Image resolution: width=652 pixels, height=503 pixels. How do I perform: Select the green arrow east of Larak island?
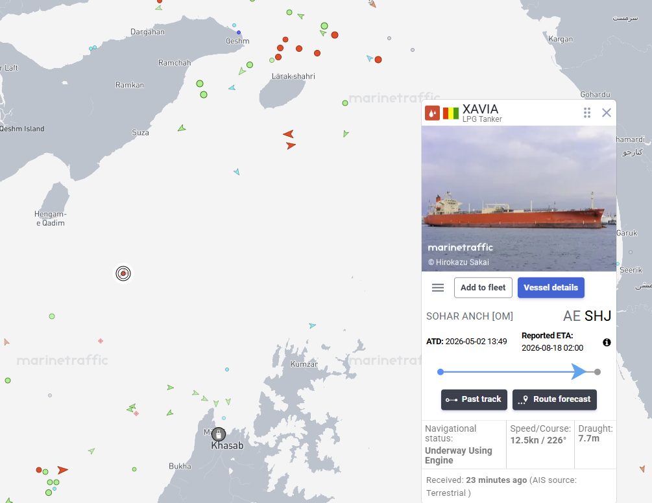tap(346, 134)
